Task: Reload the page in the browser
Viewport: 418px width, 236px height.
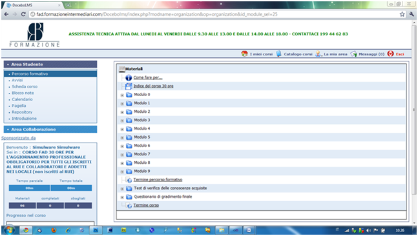Action: point(23,14)
